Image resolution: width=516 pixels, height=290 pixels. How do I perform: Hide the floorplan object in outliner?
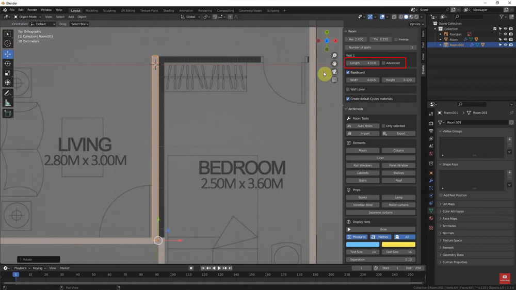506,34
